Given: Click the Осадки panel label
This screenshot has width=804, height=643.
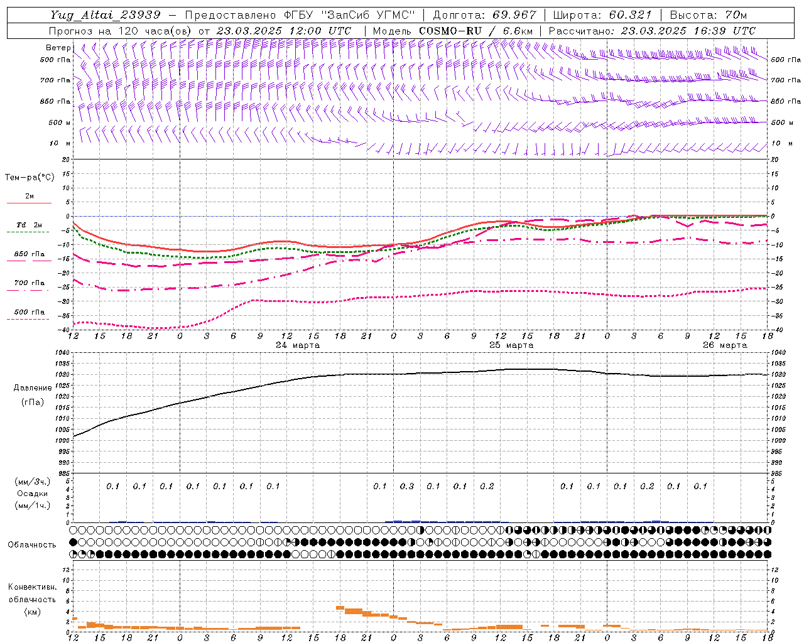Looking at the screenshot, I should (x=33, y=494).
